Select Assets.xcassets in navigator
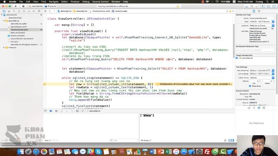278x156 pixels. point(17,36)
